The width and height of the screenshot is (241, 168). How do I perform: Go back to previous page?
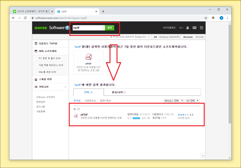pyautogui.click(x=14, y=18)
